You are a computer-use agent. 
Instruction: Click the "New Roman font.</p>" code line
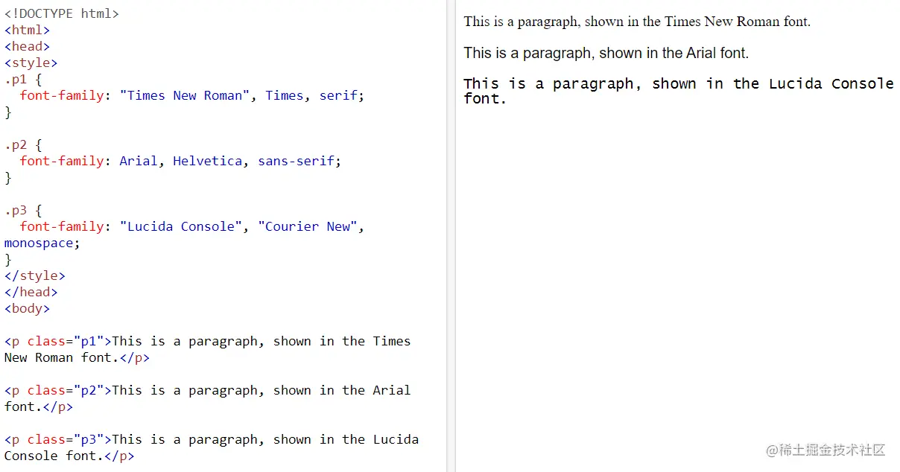click(77, 357)
